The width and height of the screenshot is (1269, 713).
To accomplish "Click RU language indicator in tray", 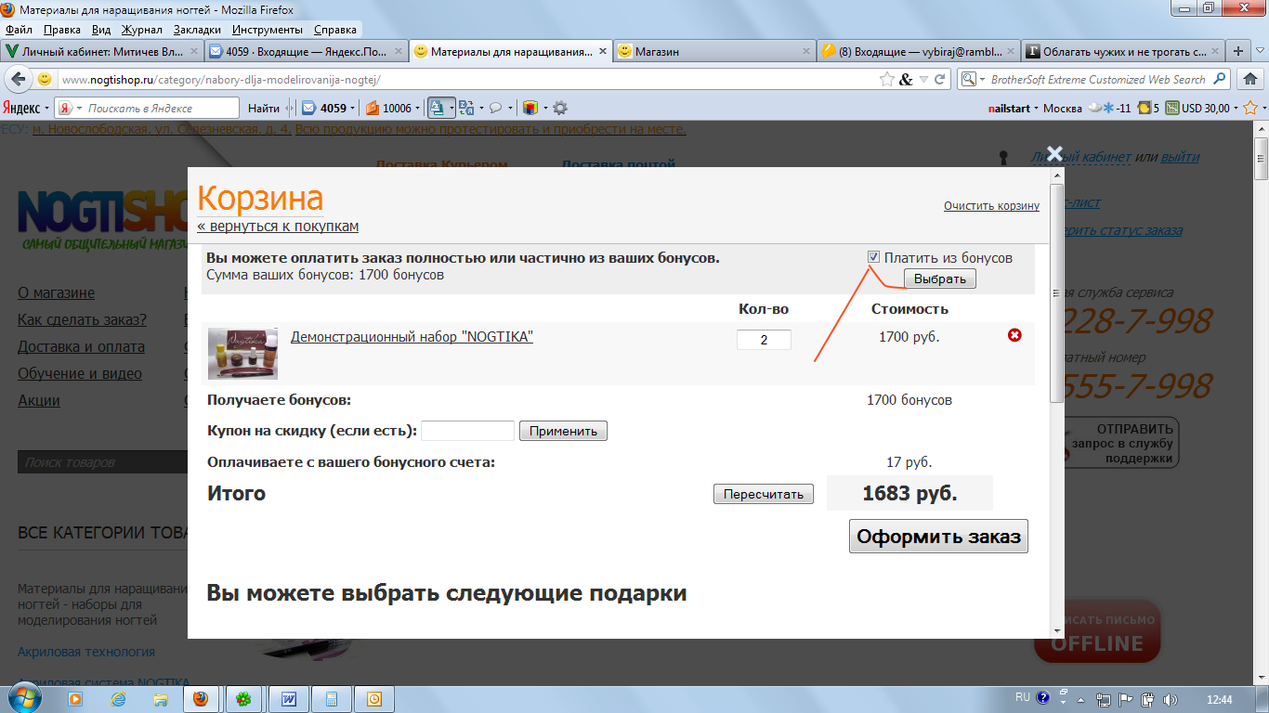I will click(1022, 698).
